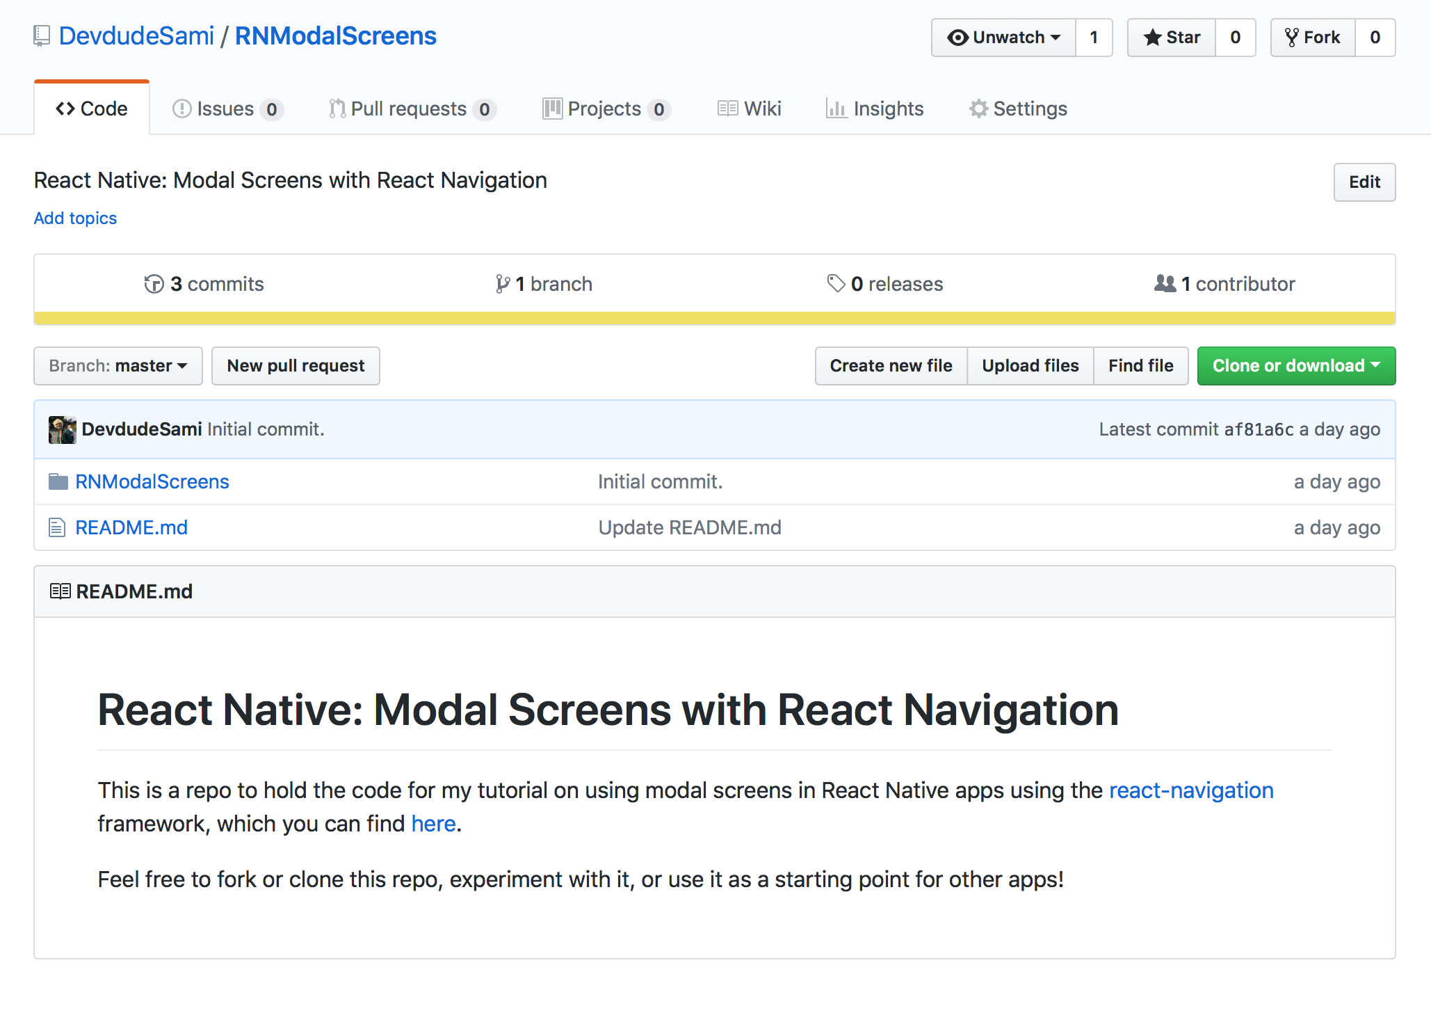The height and width of the screenshot is (1020, 1431).
Task: Open the Issues tab
Action: (x=228, y=109)
